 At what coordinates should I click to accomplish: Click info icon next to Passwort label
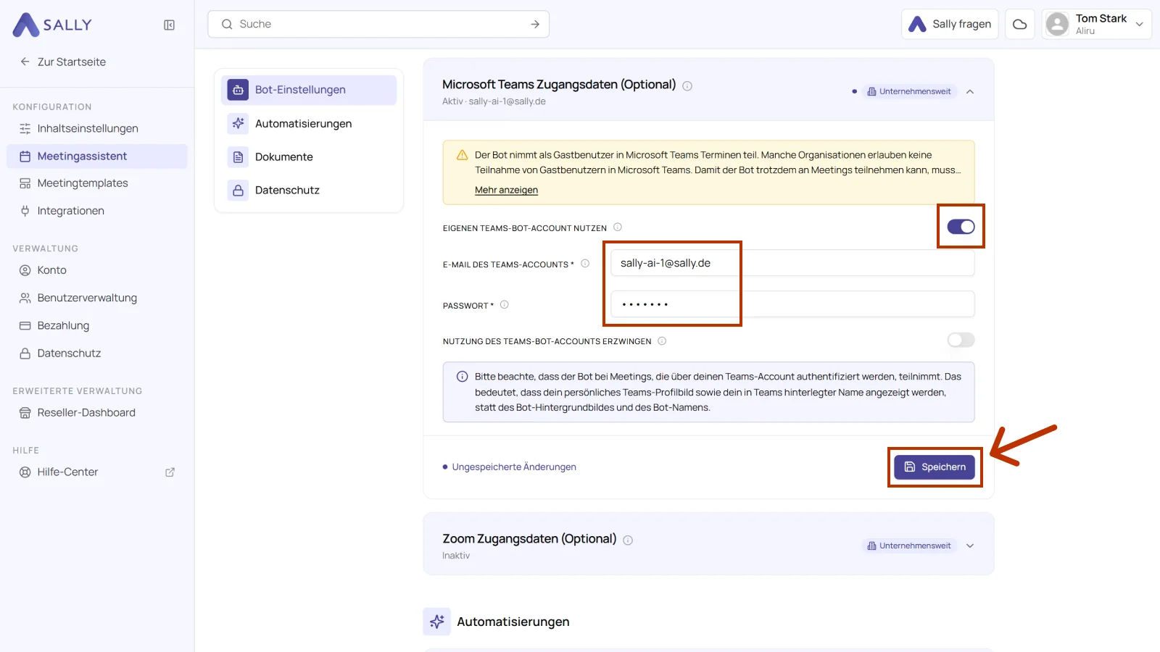pyautogui.click(x=505, y=305)
